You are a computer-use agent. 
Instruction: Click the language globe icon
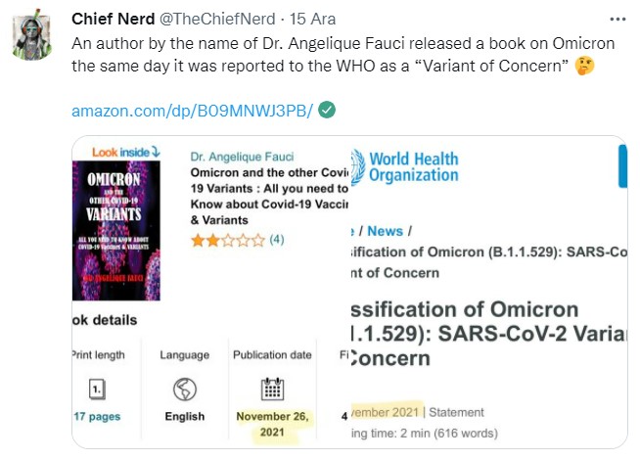pos(184,389)
